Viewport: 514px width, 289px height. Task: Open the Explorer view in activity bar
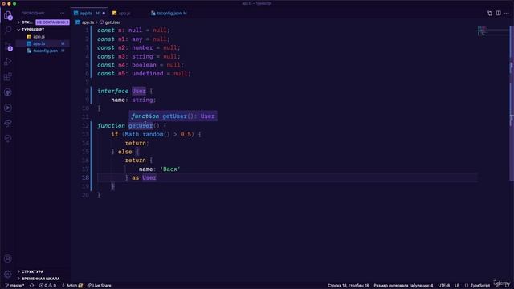[x=8, y=15]
